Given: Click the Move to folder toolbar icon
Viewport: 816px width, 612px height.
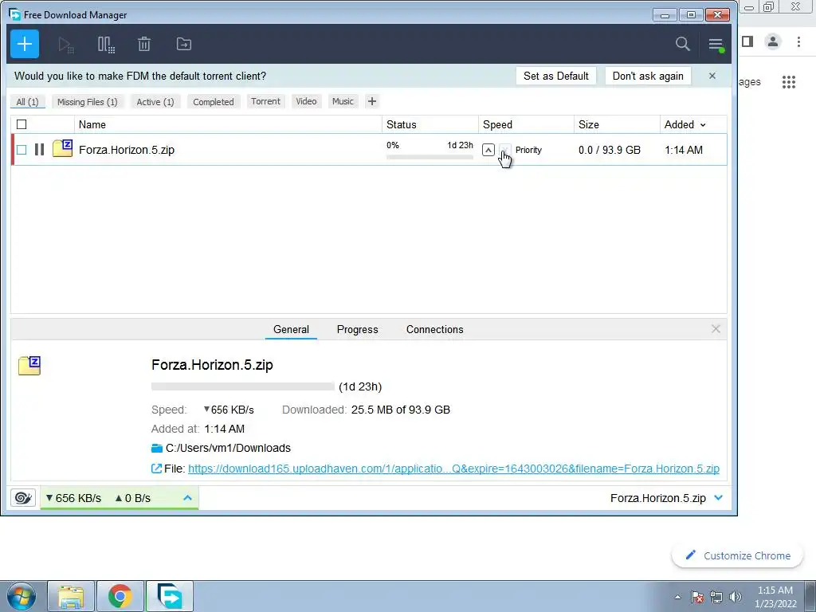Looking at the screenshot, I should 184,45.
